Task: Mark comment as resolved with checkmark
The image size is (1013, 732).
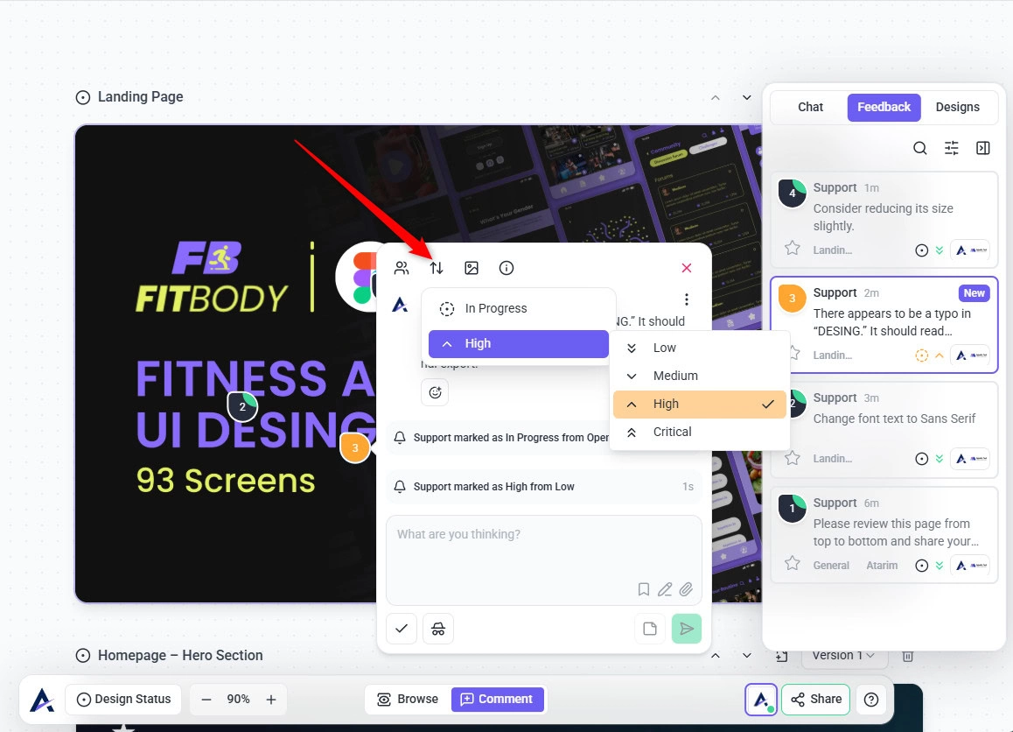Action: (402, 629)
